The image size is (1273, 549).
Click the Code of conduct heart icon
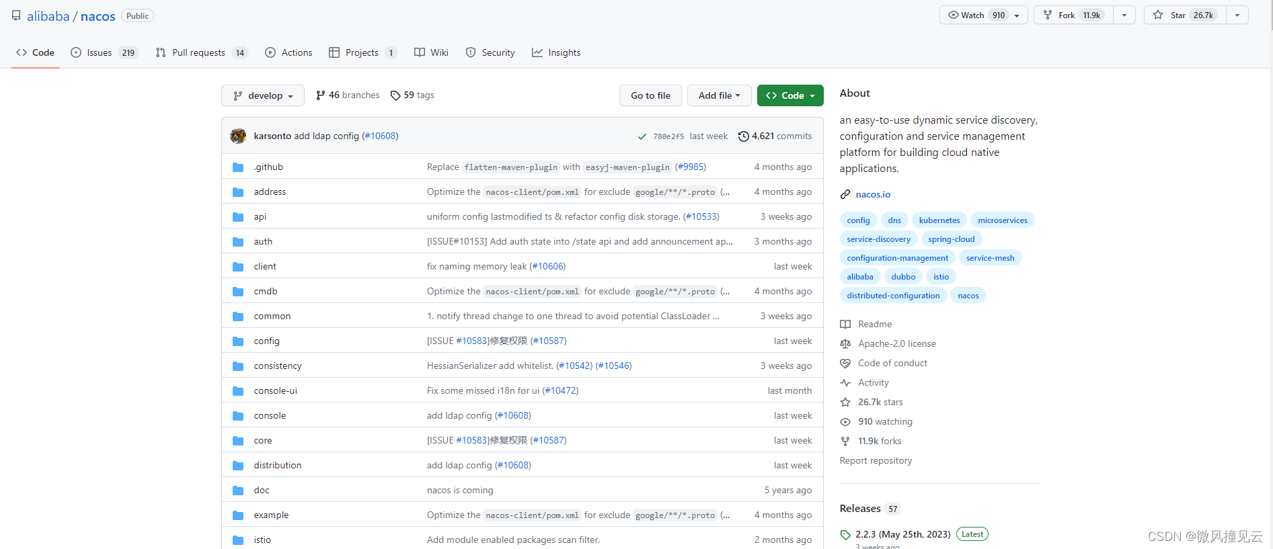tap(845, 364)
